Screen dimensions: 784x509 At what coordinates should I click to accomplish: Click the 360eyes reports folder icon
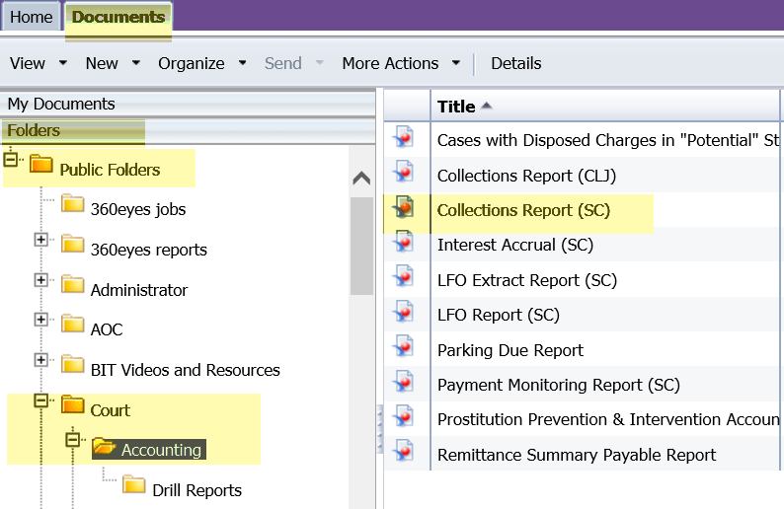73,244
